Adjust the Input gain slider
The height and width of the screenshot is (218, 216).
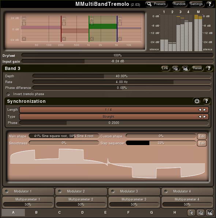[x=118, y=61]
